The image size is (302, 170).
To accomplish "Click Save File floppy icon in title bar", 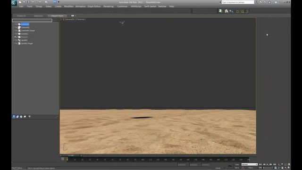I will pyautogui.click(x=29, y=2).
